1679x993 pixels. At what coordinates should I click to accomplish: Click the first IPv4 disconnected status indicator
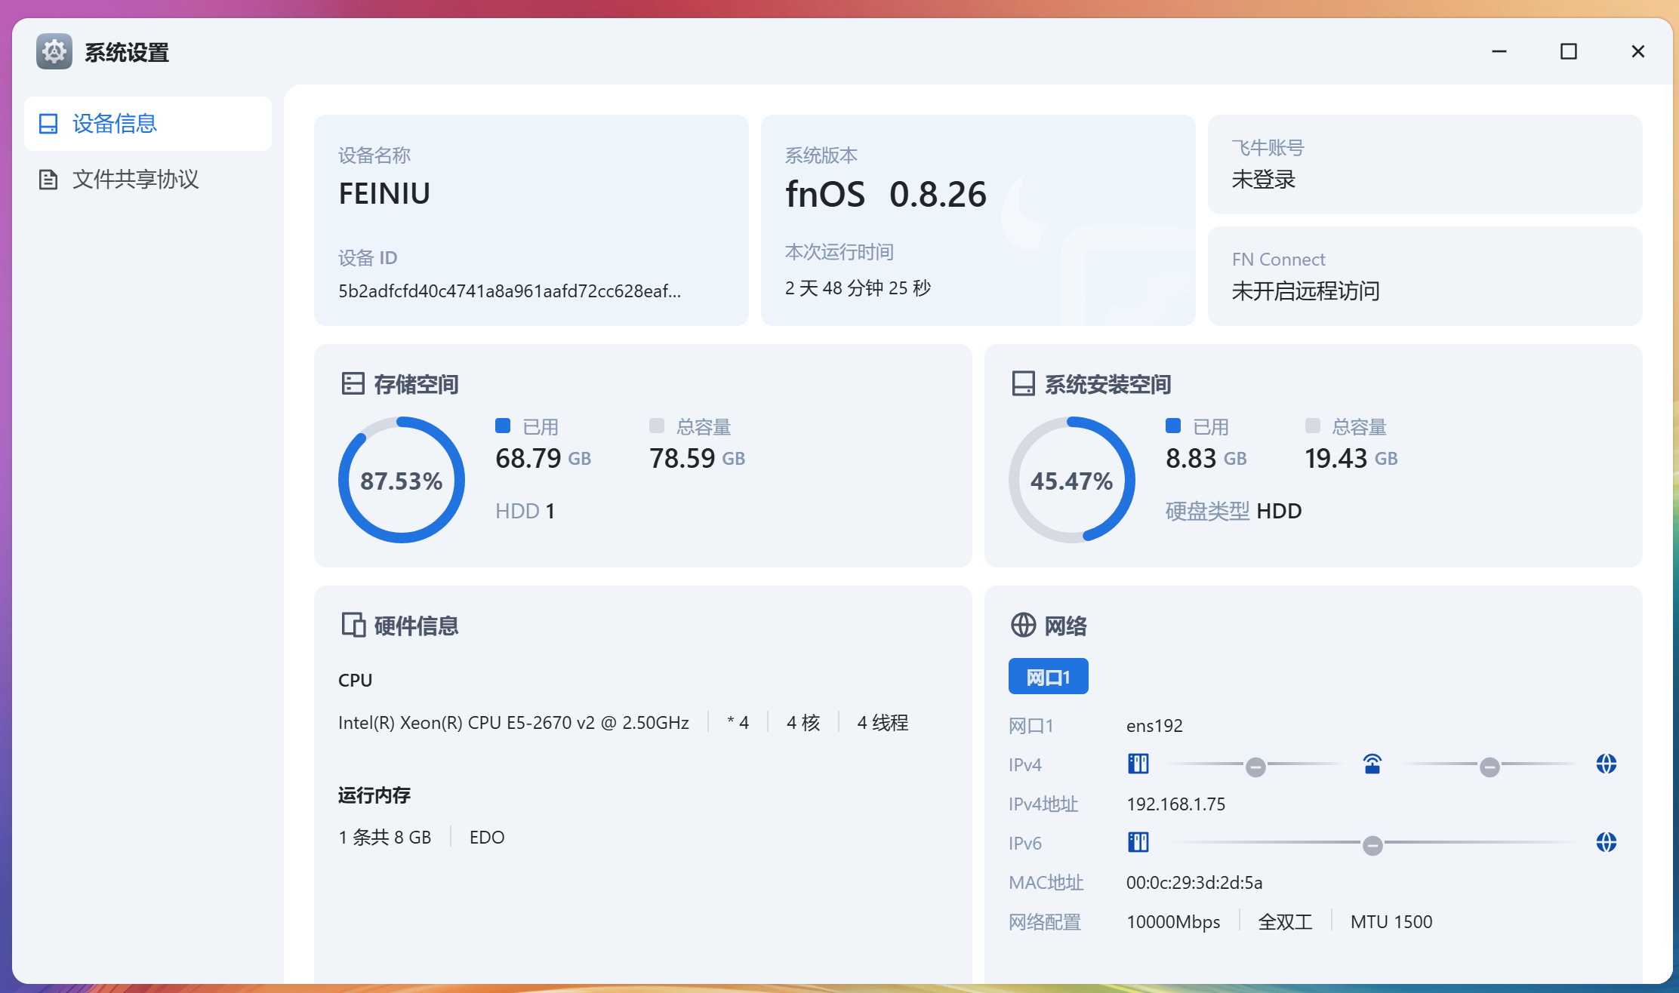click(x=1255, y=767)
